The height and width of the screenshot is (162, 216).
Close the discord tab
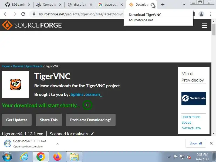(91, 5)
